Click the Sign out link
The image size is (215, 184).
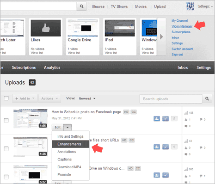click(177, 55)
